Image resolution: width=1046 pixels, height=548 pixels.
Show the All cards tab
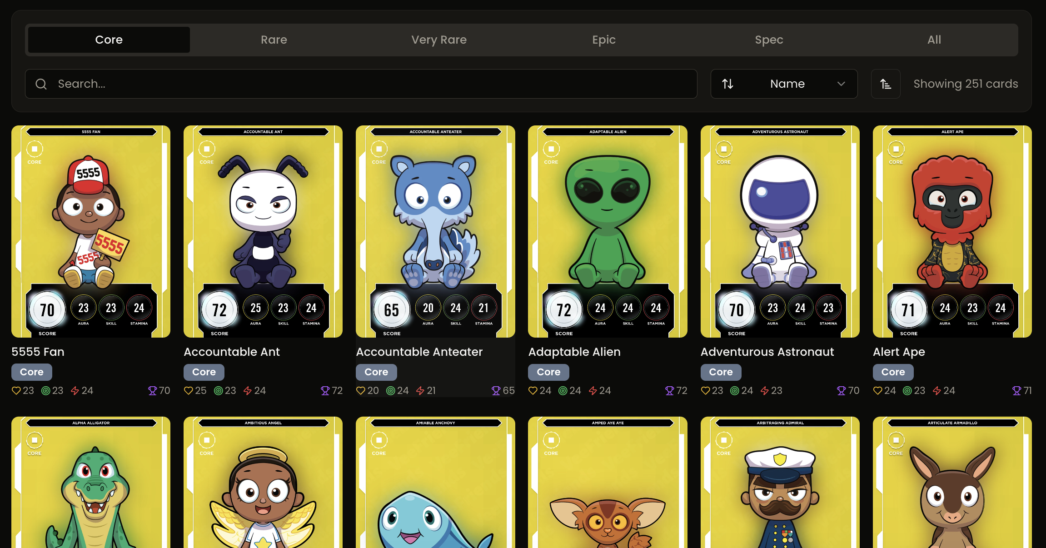934,40
